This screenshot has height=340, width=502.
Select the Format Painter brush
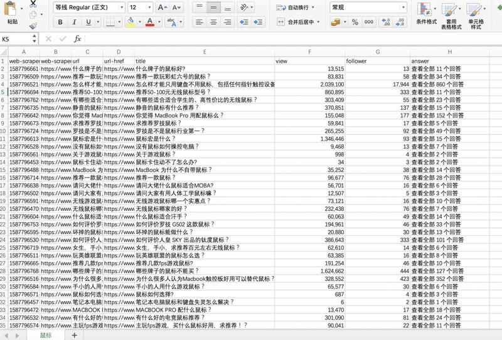pyautogui.click(x=33, y=26)
